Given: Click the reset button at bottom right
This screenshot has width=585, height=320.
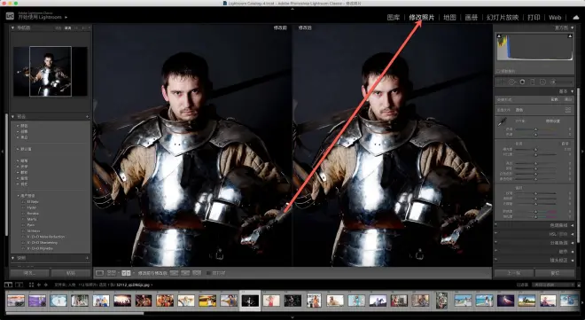Looking at the screenshot, I should click(555, 273).
